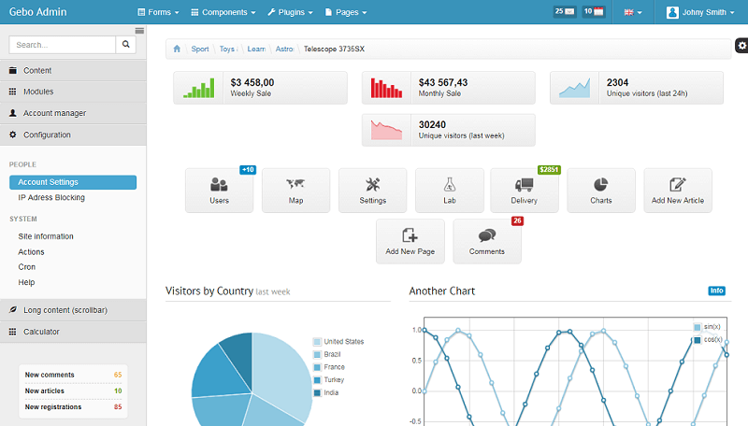Click the New comments count 65
This screenshot has height=426, width=748.
(x=118, y=375)
